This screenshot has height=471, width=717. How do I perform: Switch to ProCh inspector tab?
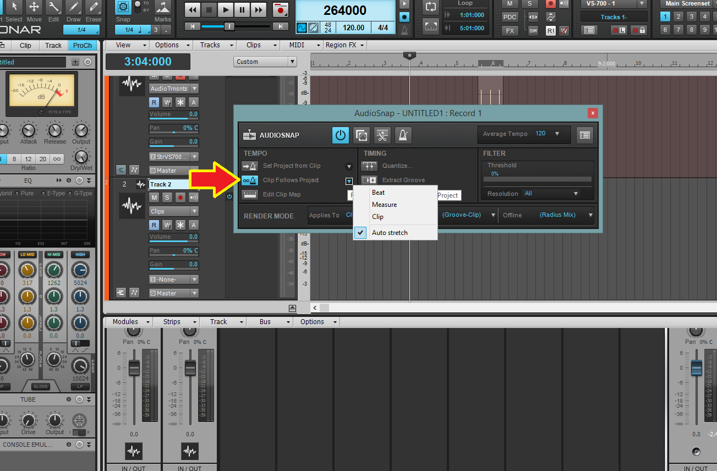83,46
